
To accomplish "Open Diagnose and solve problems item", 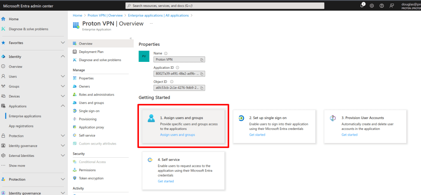I will [101, 60].
